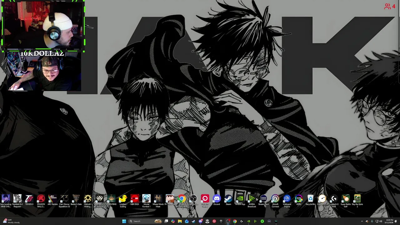Open File Explorer from the taskbar
400x225 pixels.
[x=180, y=221]
